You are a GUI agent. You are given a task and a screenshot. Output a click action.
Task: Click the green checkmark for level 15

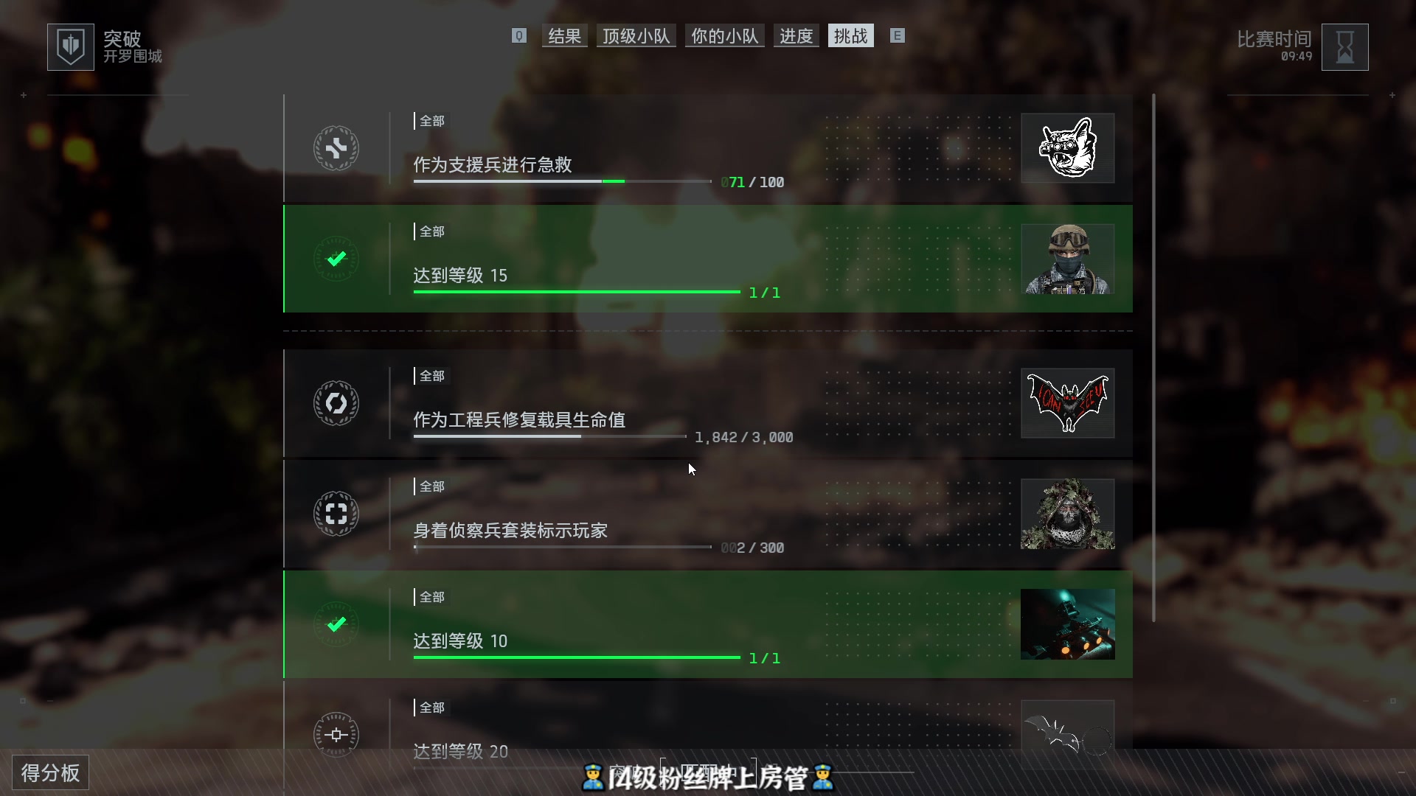[x=336, y=259]
